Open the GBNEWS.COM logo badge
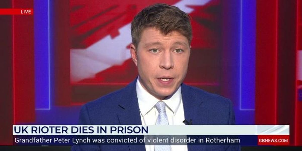This screenshot has width=302, height=151. [x=274, y=140]
